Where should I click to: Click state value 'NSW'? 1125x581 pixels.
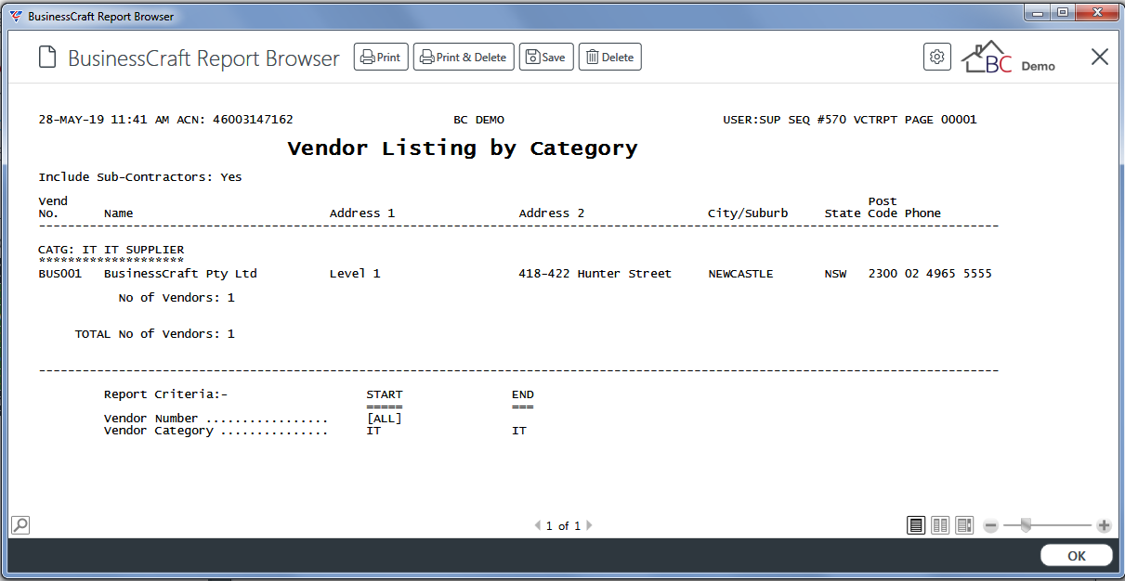coord(835,274)
